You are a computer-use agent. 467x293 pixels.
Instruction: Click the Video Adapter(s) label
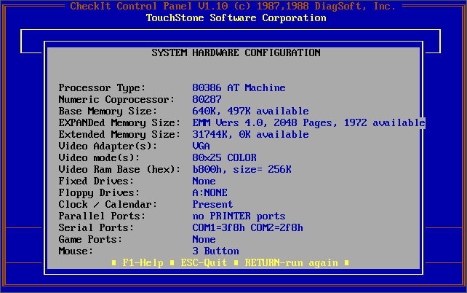pos(108,146)
